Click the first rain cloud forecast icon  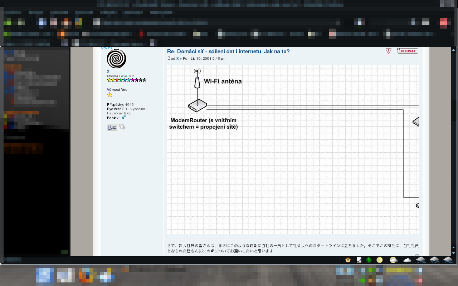coord(421,260)
